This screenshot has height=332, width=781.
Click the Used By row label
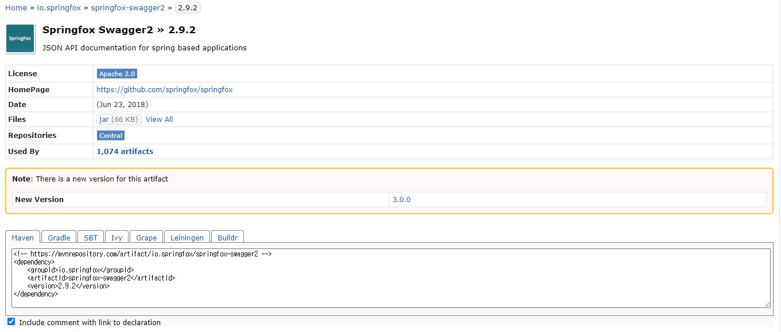24,152
